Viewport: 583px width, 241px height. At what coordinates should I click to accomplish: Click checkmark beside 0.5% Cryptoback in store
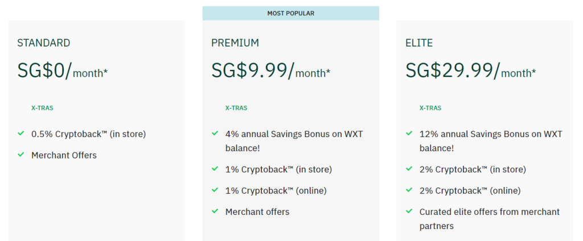[x=21, y=133]
